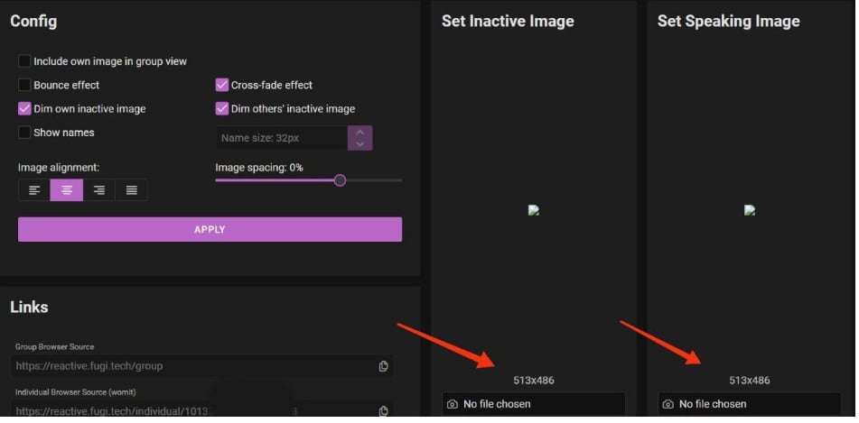Copy the Group Browser Source link
This screenshot has height=423, width=859.
pos(384,366)
